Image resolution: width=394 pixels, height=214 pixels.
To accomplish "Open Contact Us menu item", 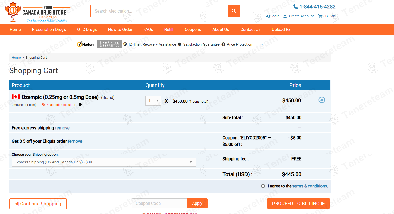I will click(250, 30).
